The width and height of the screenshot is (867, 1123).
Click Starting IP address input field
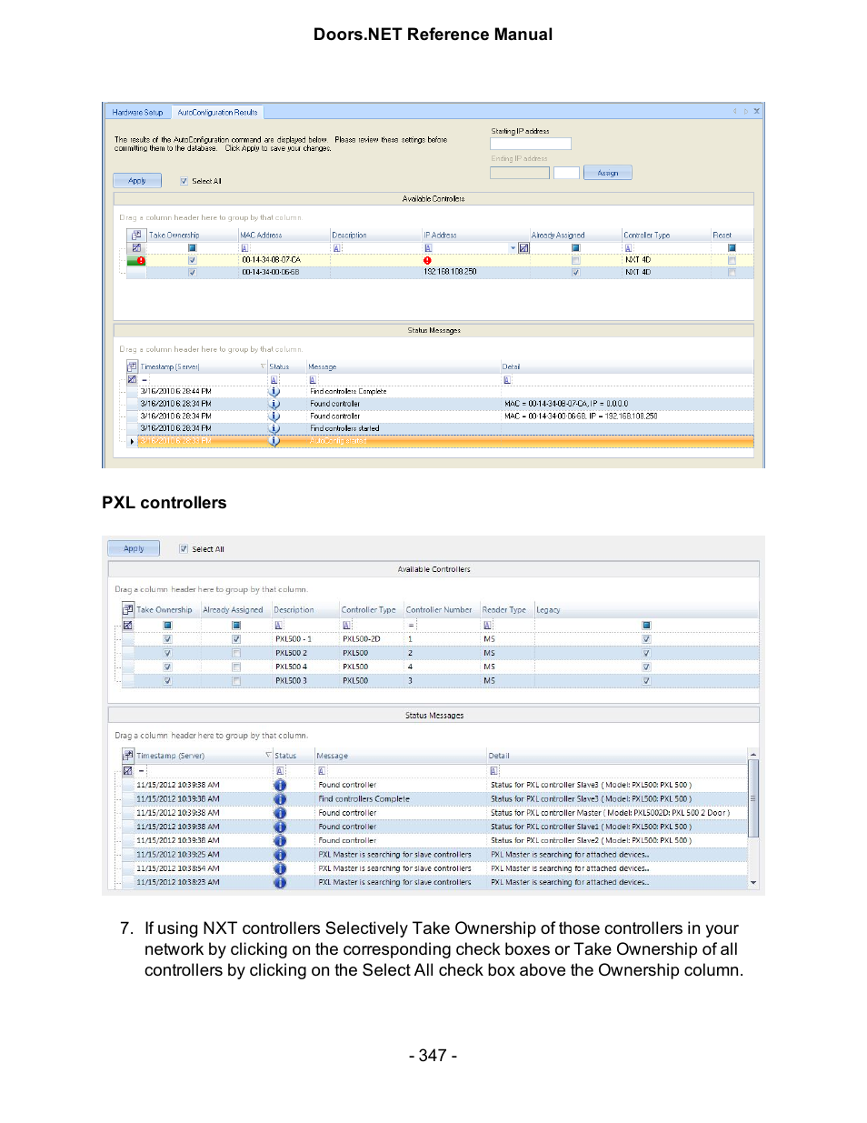tap(531, 144)
